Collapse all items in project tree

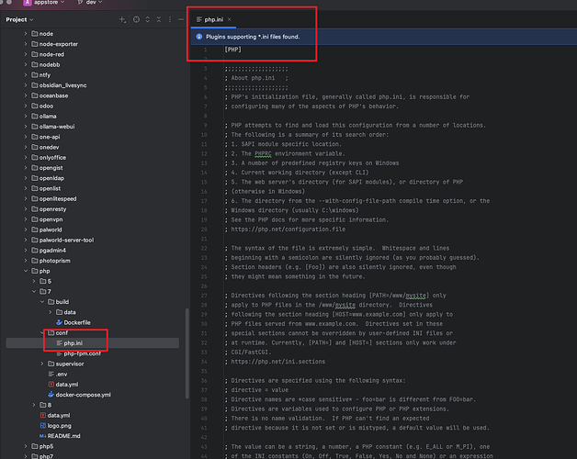pos(159,19)
